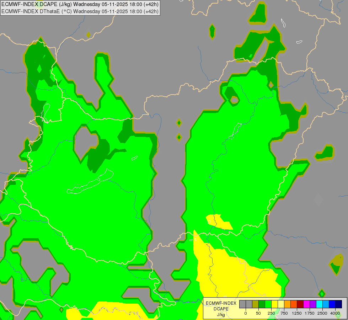Select the 'ECMWF-INDEX DCAPE (J/kg)' title line

(x=80, y=4)
